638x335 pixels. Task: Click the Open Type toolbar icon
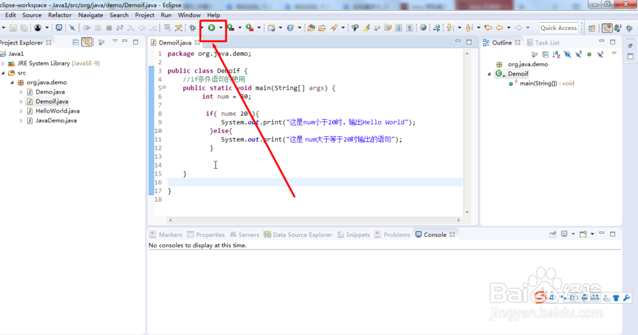tap(311, 27)
